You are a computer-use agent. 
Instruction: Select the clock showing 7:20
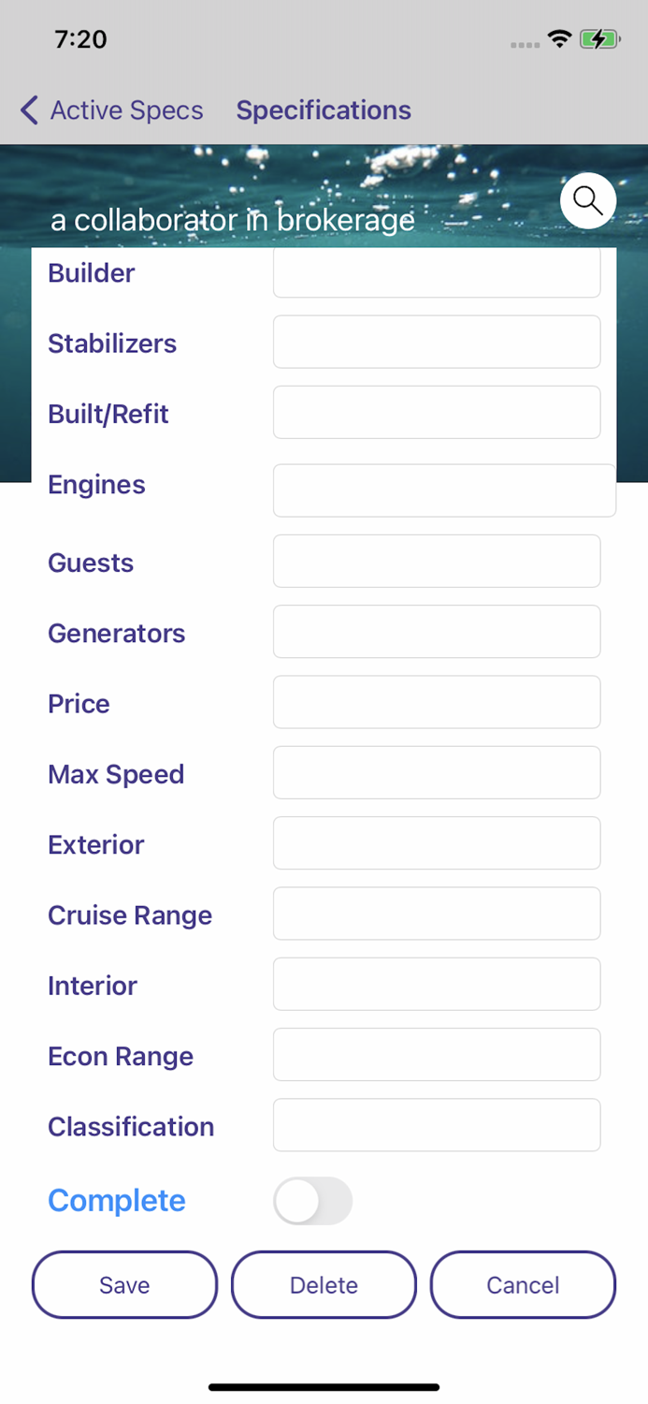pos(80,39)
